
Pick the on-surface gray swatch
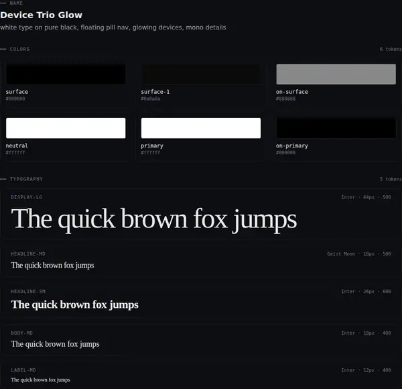coord(336,74)
